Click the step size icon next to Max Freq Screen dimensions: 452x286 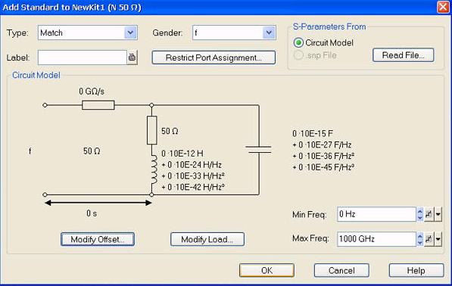coord(429,239)
